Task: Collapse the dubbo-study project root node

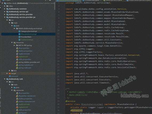Action: (2, 3)
